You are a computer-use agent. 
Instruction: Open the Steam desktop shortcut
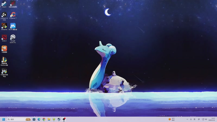[4, 4]
